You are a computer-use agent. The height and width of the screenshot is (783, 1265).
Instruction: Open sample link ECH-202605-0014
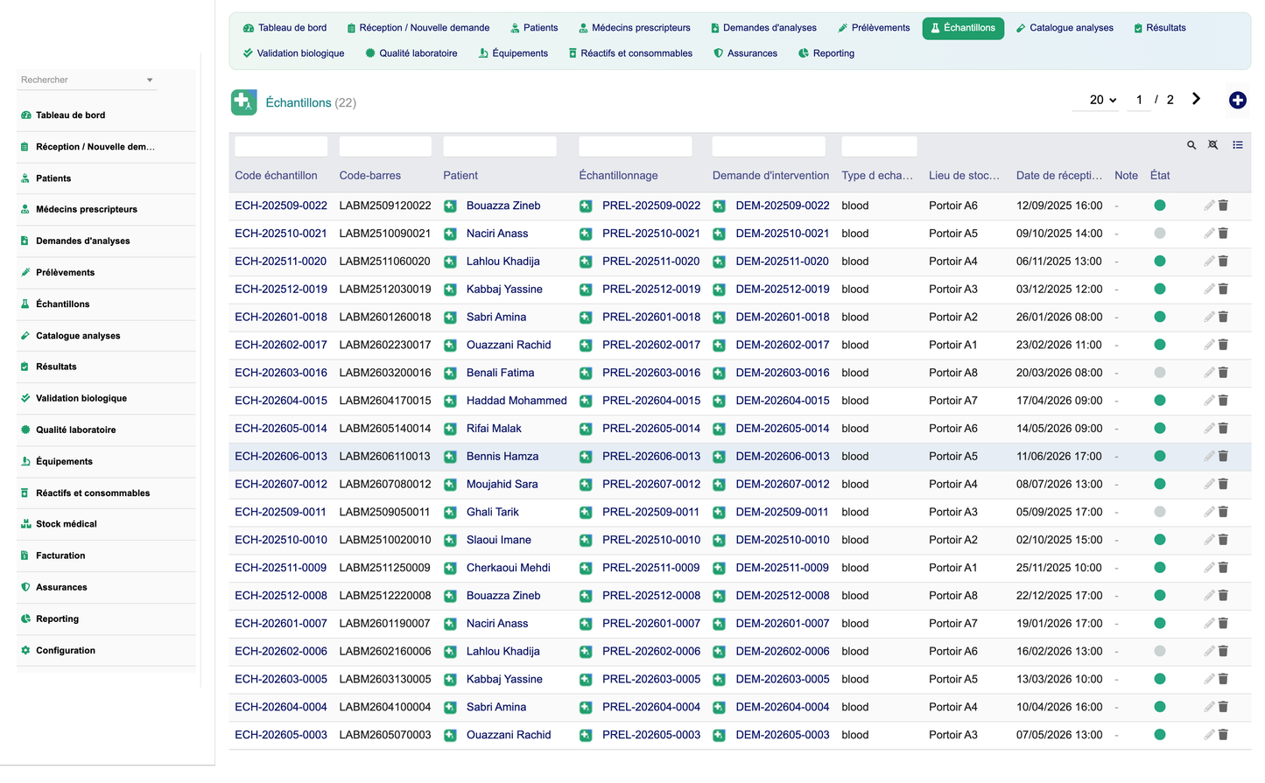click(281, 429)
